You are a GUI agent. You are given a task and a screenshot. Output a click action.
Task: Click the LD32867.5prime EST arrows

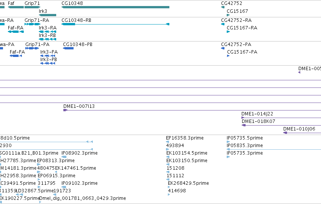click(x=20, y=195)
